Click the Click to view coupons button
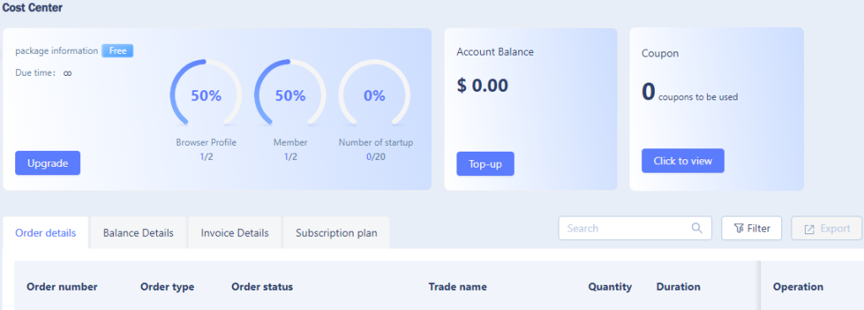Screen dimensions: 864x310 click(683, 161)
